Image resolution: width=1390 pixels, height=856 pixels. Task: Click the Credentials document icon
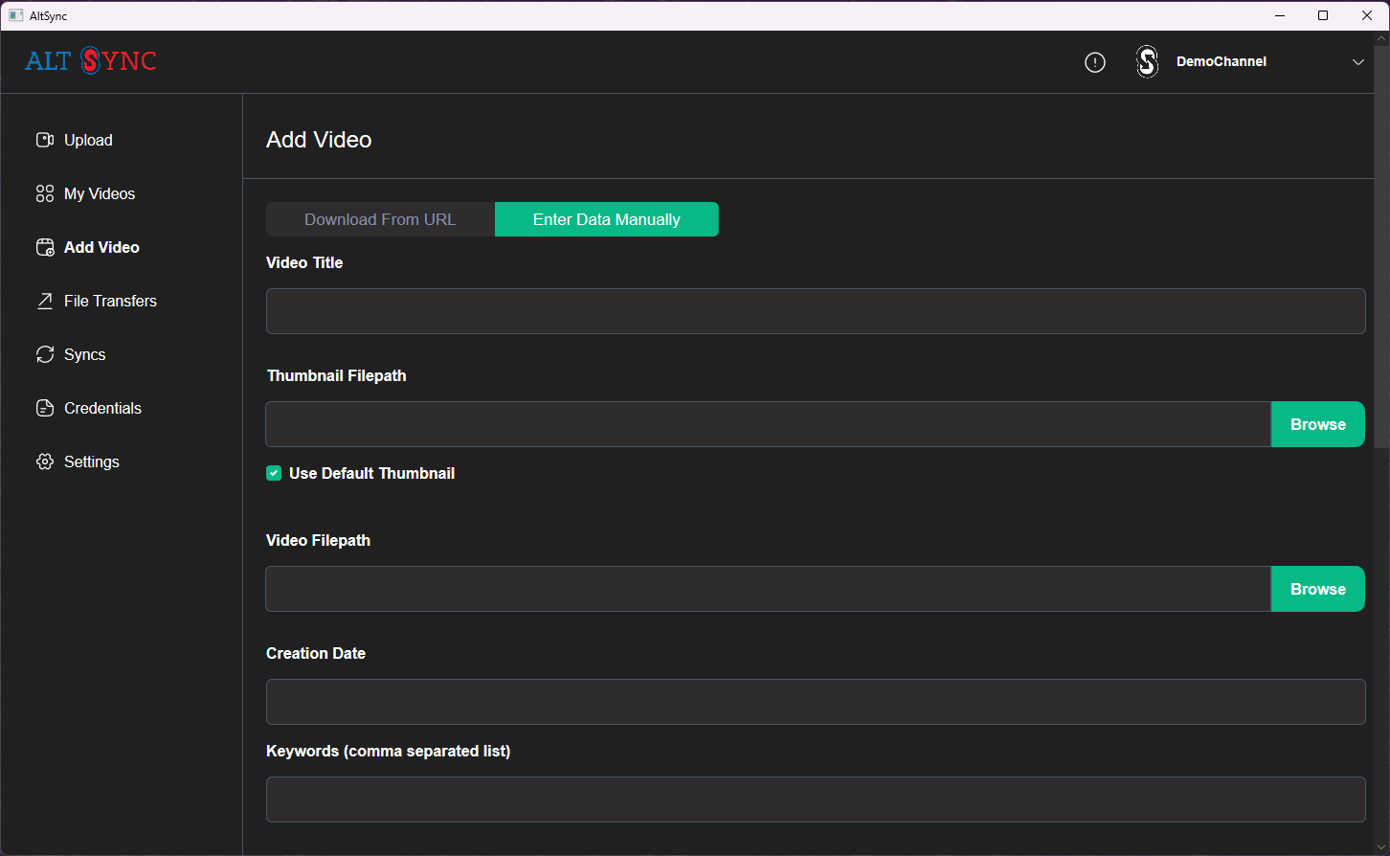tap(45, 408)
